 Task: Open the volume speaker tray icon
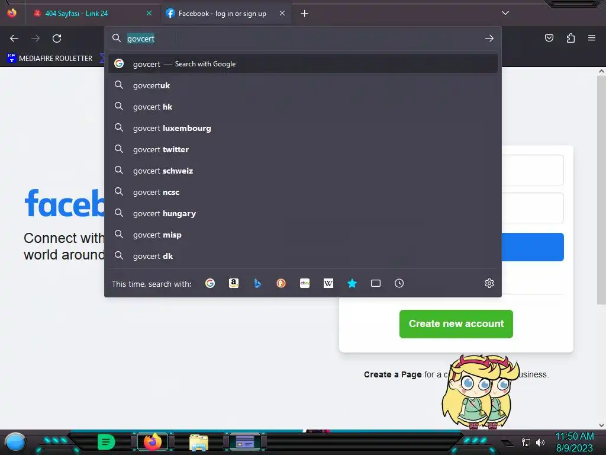[x=540, y=442]
